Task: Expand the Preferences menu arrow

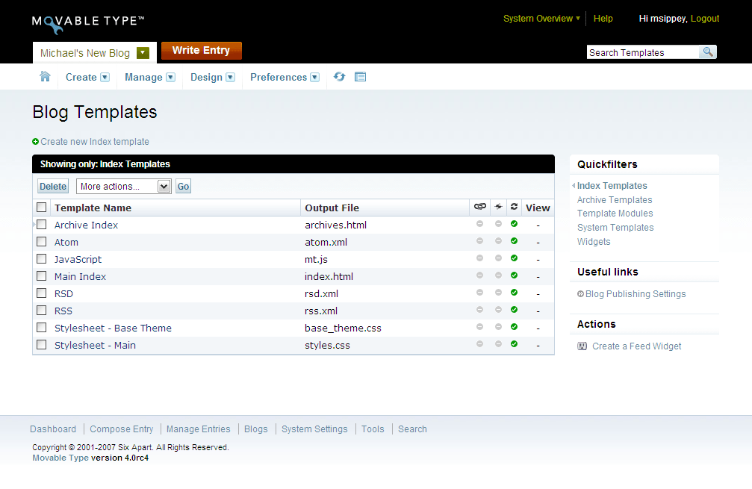Action: pos(315,77)
